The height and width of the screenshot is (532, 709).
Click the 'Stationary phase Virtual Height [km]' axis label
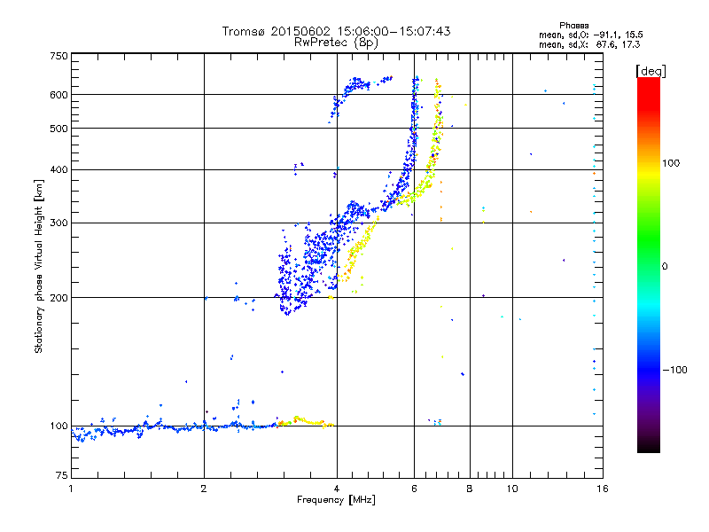38,266
